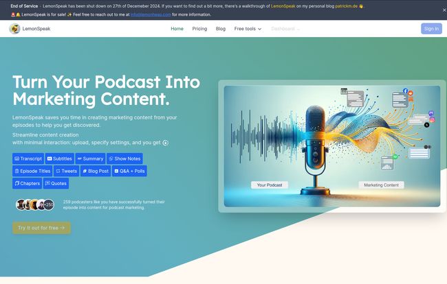The height and width of the screenshot is (284, 447).
Task: Select the Chapters tag
Action: point(27,183)
